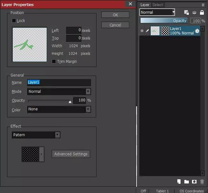Click the Cancel button

[x=115, y=25]
